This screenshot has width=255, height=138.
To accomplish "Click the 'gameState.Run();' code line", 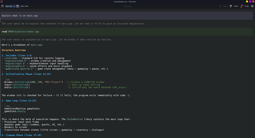I will coord(15,111).
